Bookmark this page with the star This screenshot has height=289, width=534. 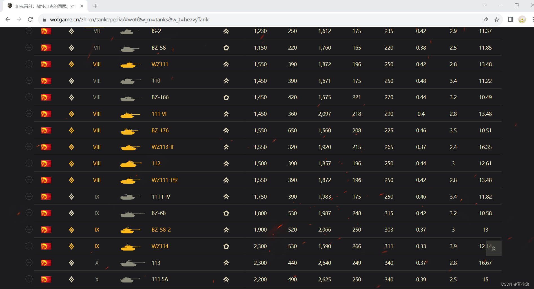(497, 19)
